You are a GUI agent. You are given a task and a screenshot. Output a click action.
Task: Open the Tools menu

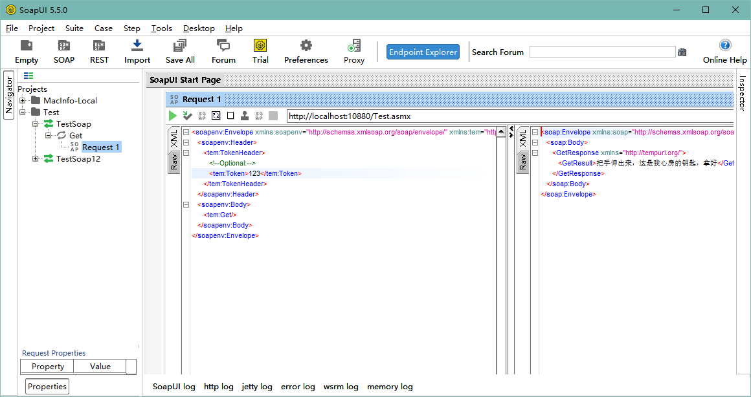point(161,28)
